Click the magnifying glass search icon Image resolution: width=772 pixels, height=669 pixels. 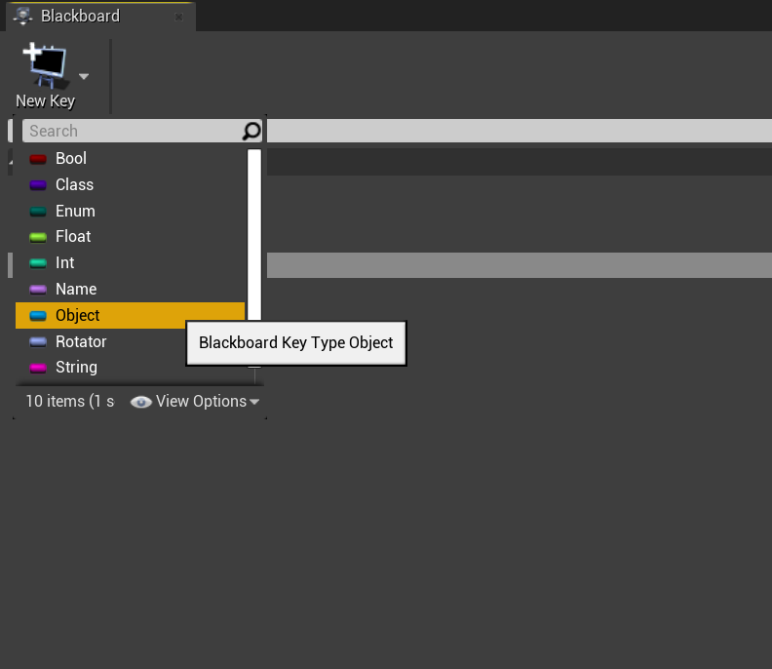(x=251, y=131)
